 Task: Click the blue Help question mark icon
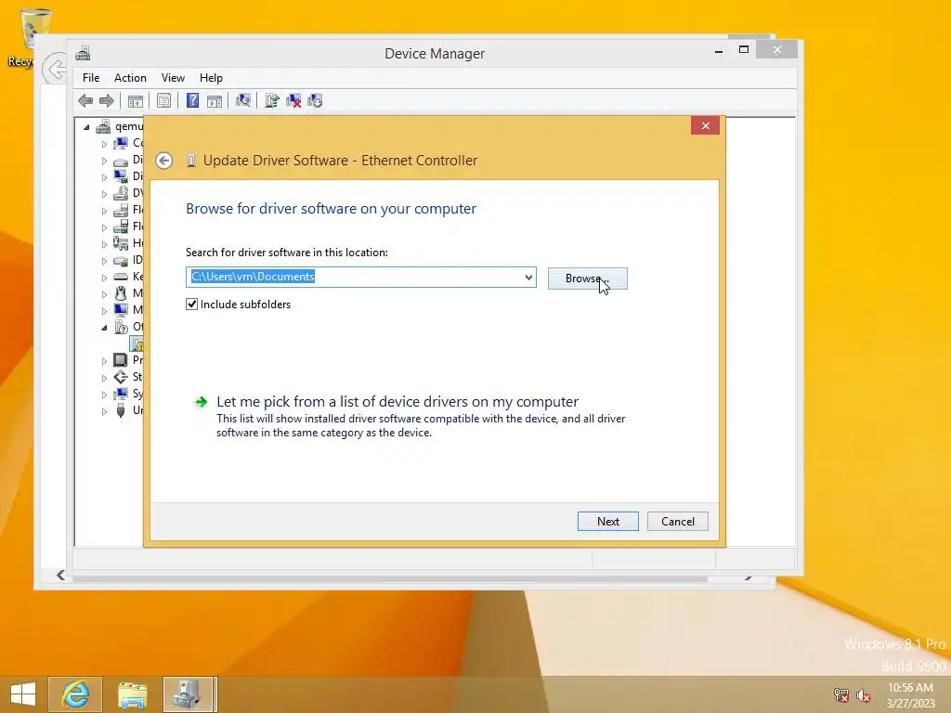pos(192,100)
